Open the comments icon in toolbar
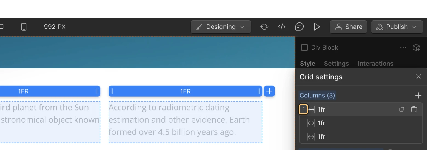The image size is (445, 150). (x=299, y=27)
